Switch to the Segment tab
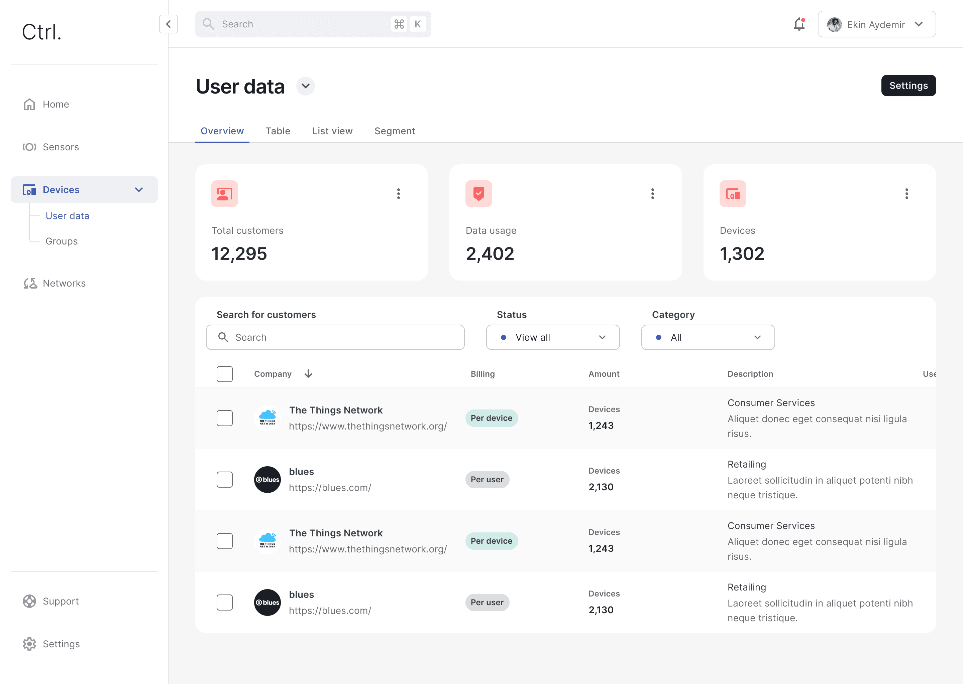Image resolution: width=963 pixels, height=684 pixels. pyautogui.click(x=394, y=131)
